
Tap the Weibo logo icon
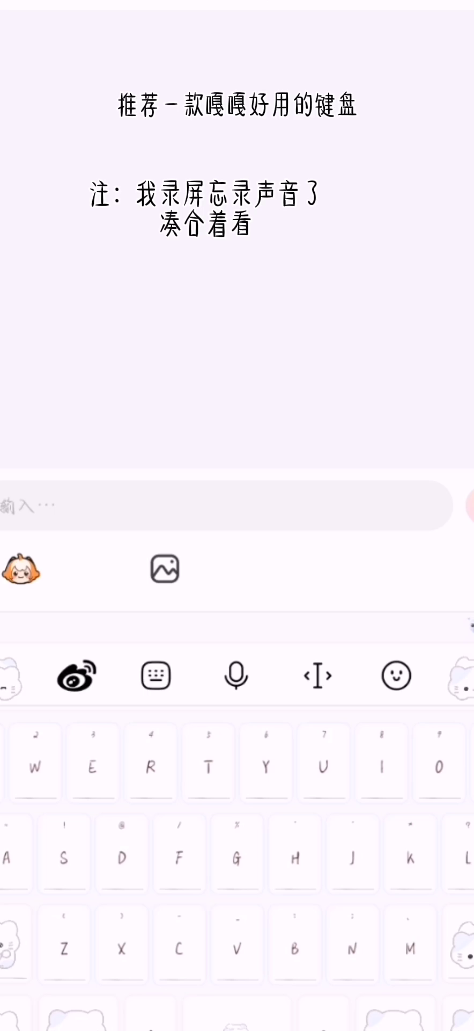[77, 676]
